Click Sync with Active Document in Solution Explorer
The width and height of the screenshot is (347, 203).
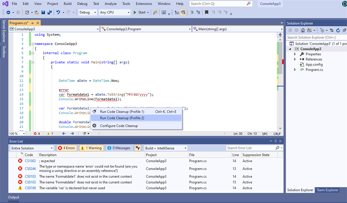(x=331, y=30)
